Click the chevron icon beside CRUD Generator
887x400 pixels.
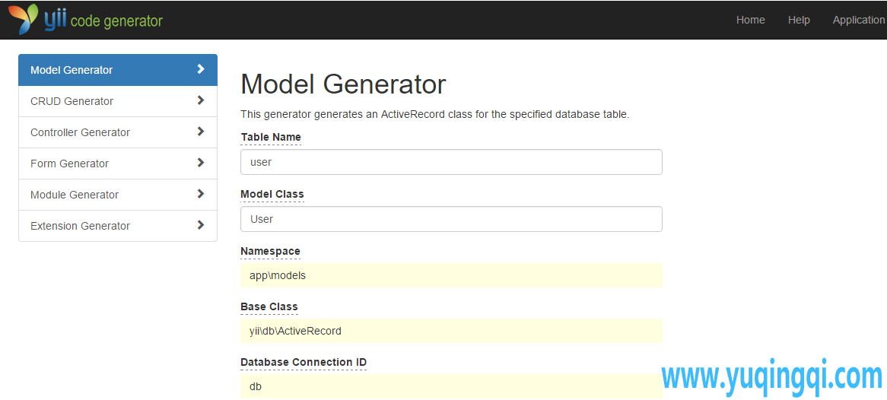201,100
